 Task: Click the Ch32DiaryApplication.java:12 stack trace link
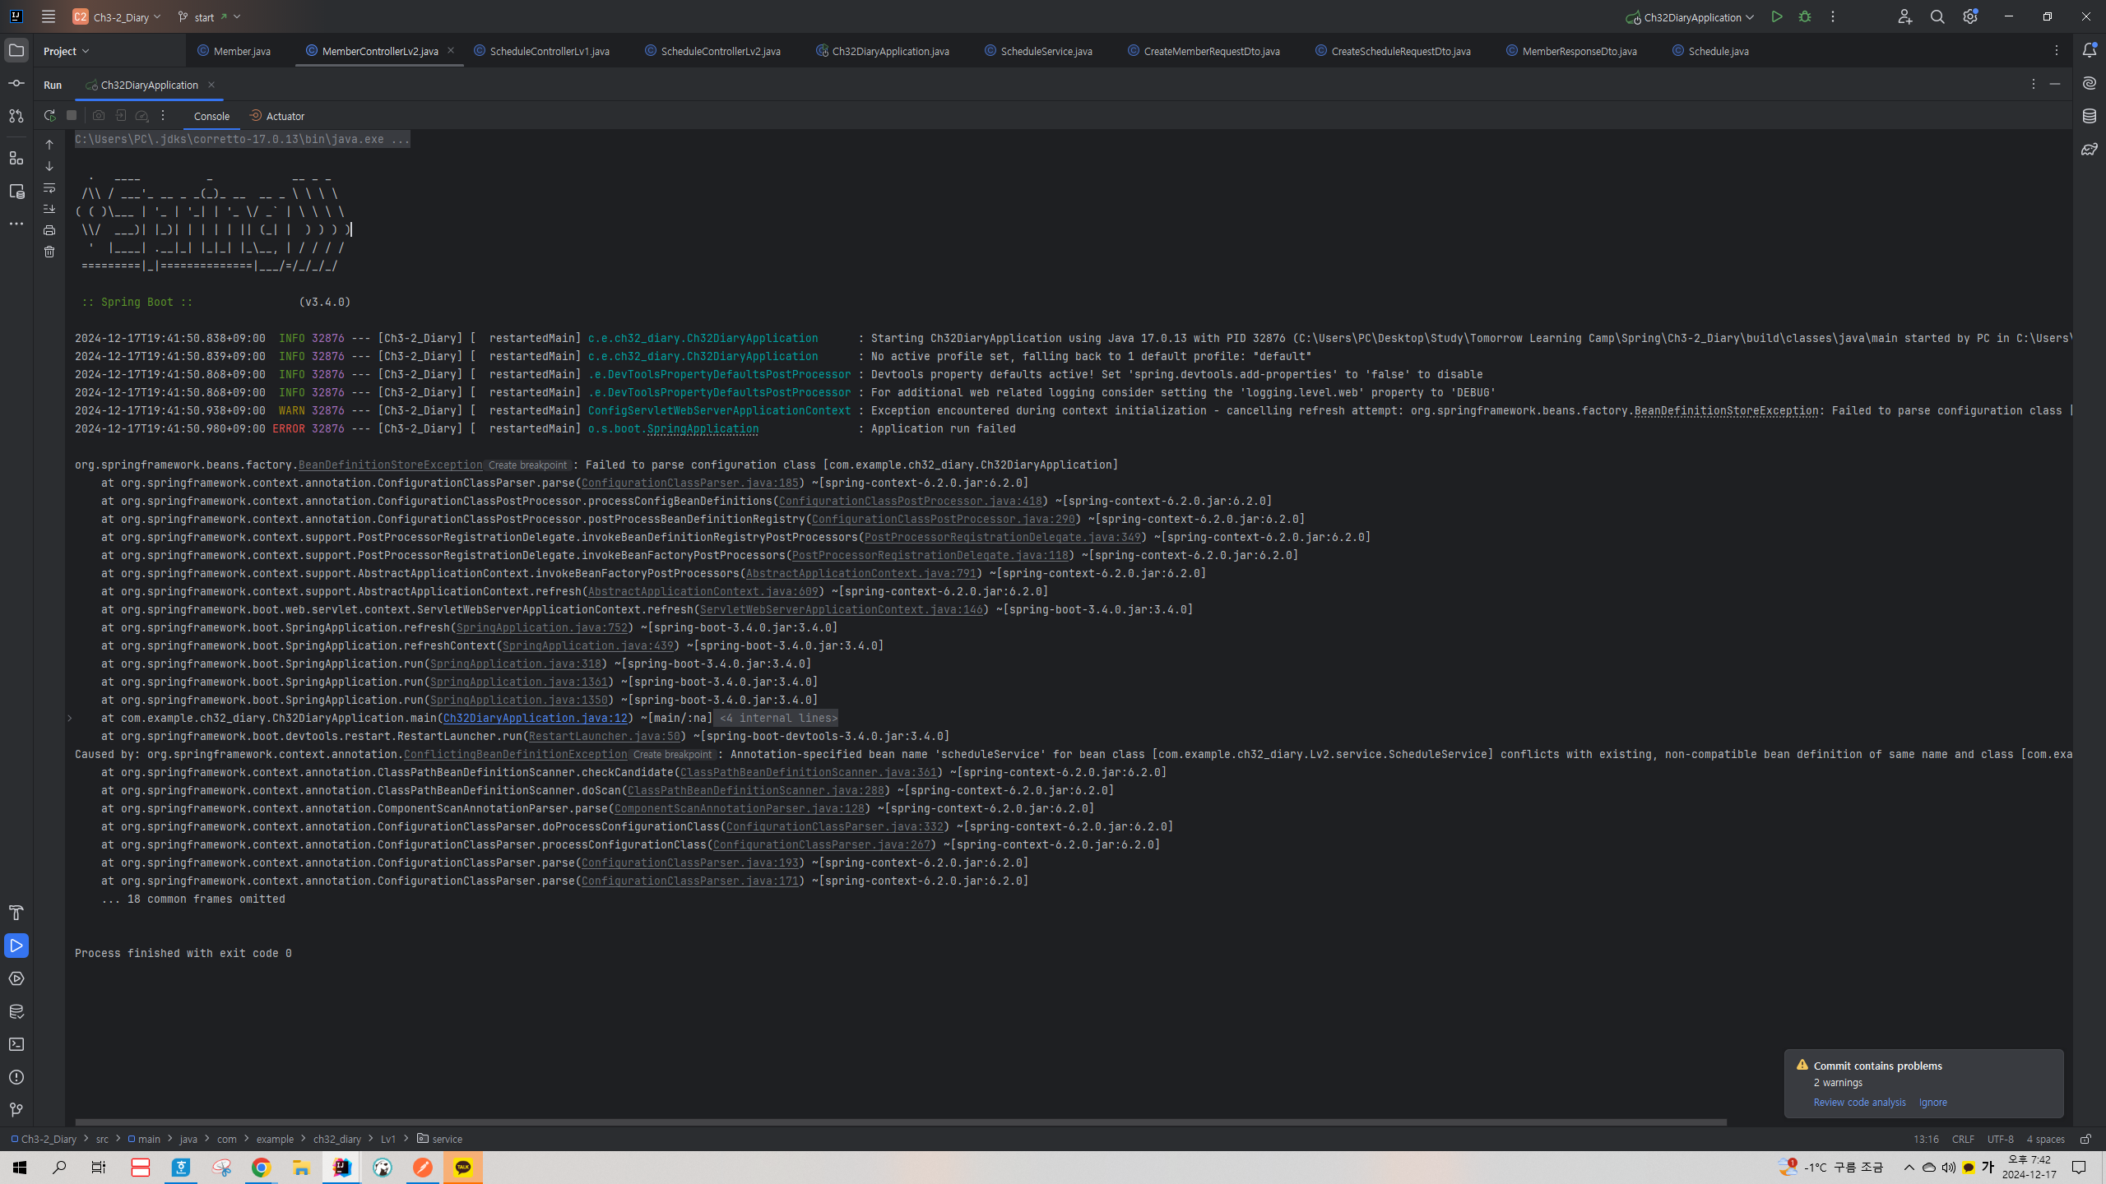tap(535, 718)
